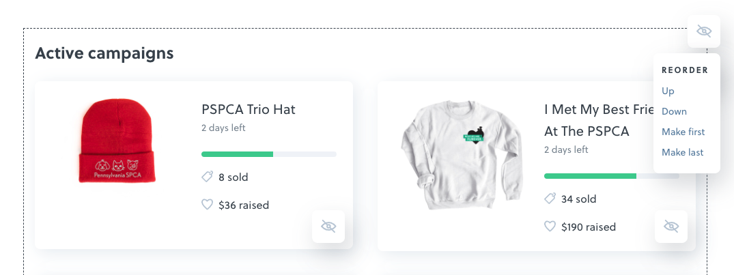Click the heart icon beside $36 raised
734x275 pixels.
(x=208, y=204)
